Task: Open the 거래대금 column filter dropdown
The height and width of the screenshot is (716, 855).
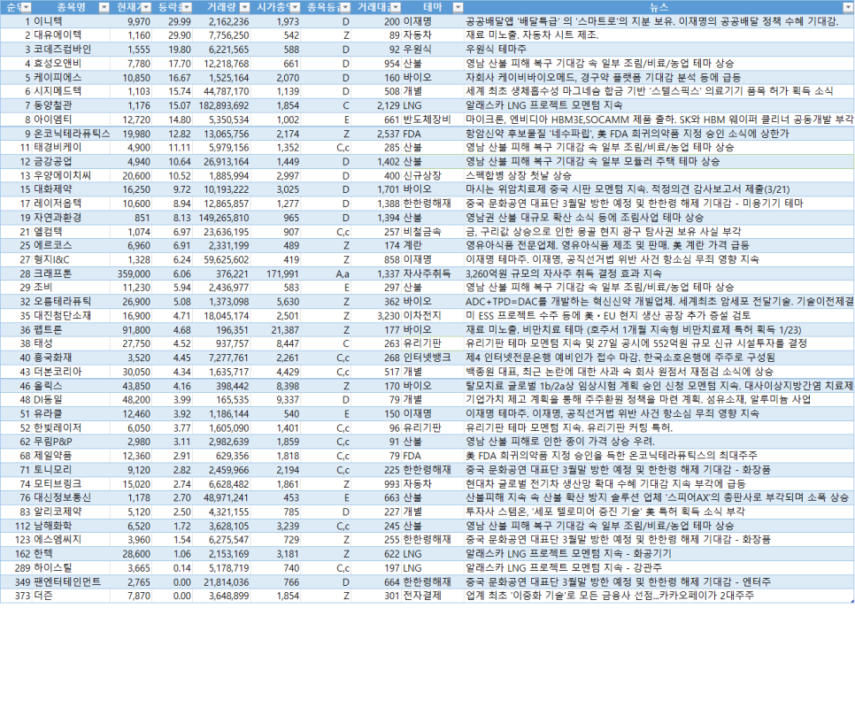Action: coord(396,7)
